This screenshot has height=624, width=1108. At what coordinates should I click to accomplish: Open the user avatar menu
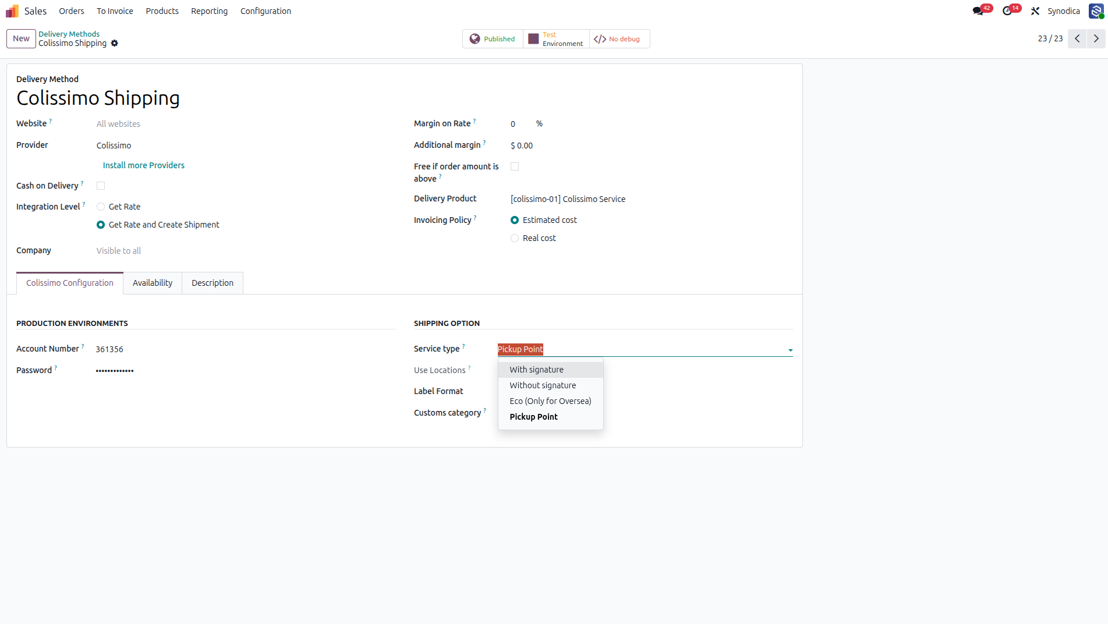tap(1096, 11)
